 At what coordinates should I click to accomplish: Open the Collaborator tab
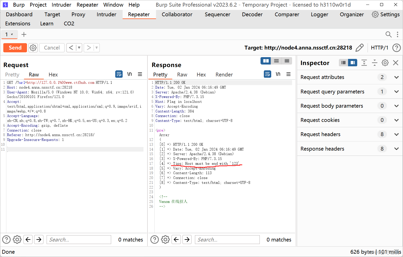pyautogui.click(x=177, y=14)
